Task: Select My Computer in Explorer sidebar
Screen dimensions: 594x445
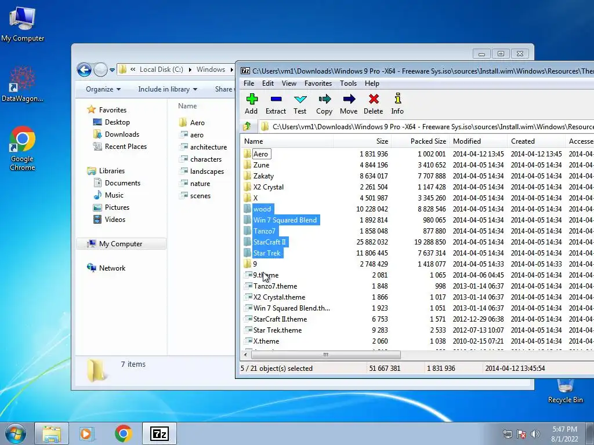Action: coord(121,244)
